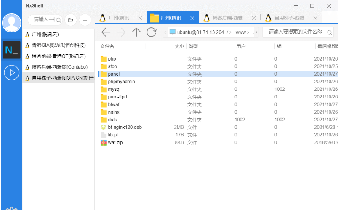This screenshot has height=210, width=341.
Task: Click the 17B size of lib.pl
Action: [180, 135]
